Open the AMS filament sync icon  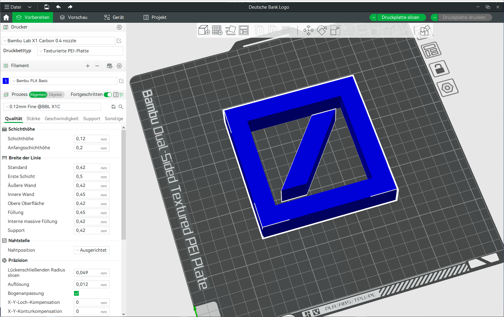point(110,66)
